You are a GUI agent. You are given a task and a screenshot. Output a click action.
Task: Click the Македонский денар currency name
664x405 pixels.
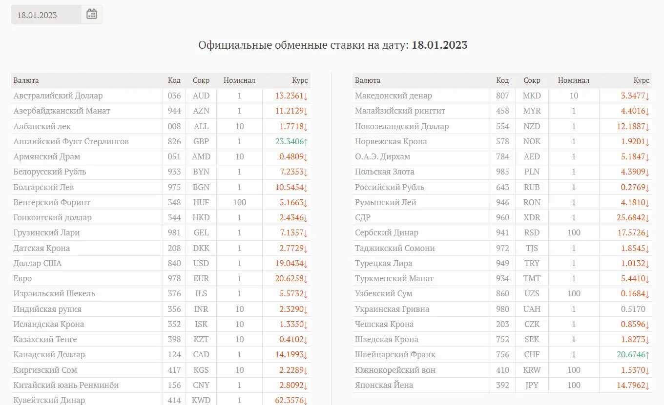click(x=393, y=96)
